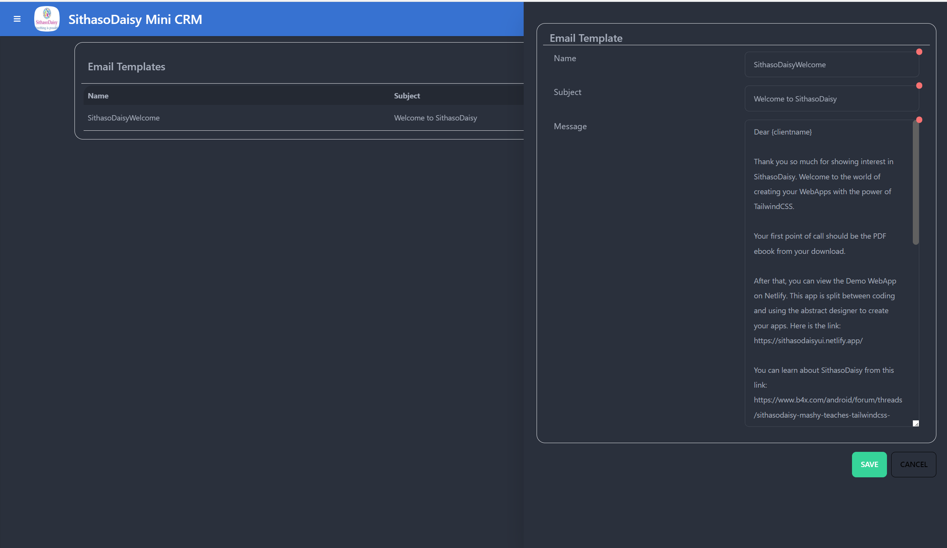Viewport: 947px width, 548px height.
Task: Focus the template Name input field
Action: pos(831,65)
